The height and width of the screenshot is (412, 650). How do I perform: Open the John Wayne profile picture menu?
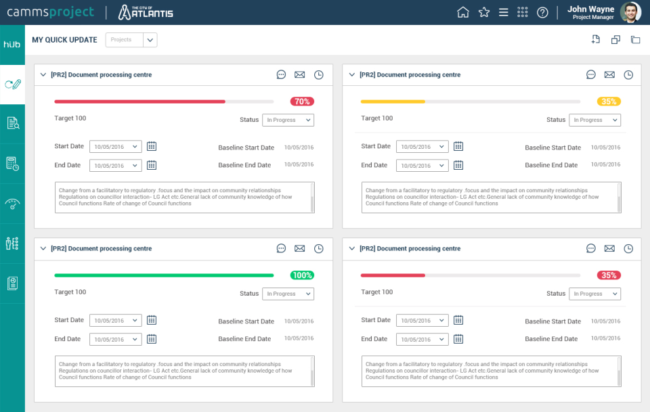pos(630,12)
